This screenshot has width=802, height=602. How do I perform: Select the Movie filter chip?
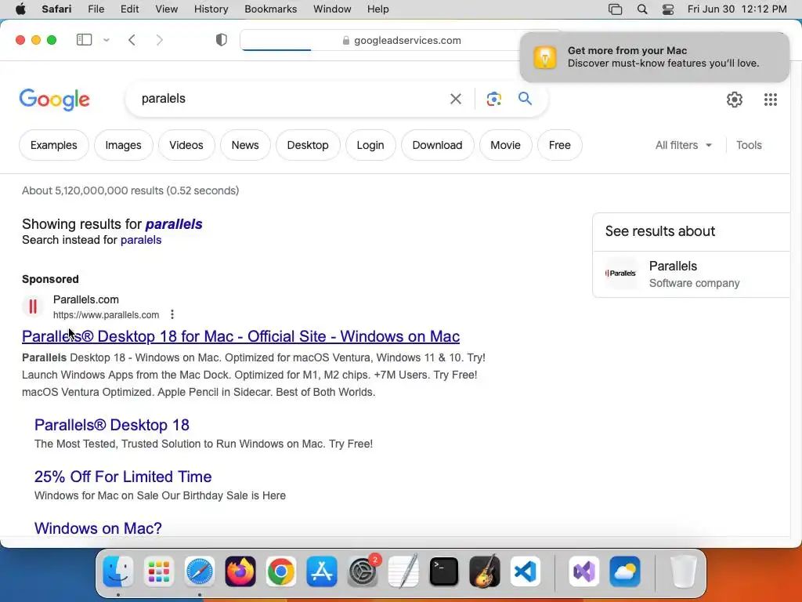coord(505,145)
